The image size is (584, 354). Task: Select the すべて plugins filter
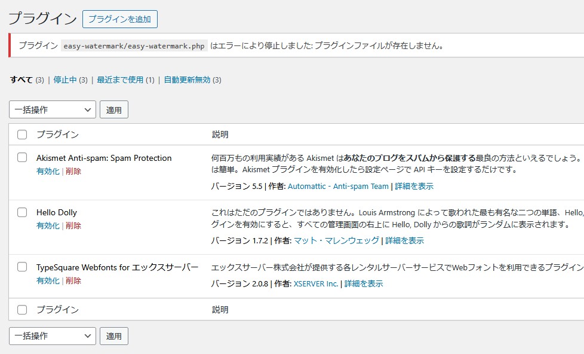tap(21, 80)
